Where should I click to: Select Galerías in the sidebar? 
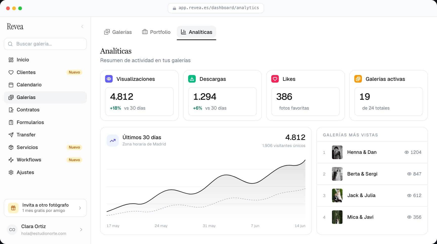(45, 97)
